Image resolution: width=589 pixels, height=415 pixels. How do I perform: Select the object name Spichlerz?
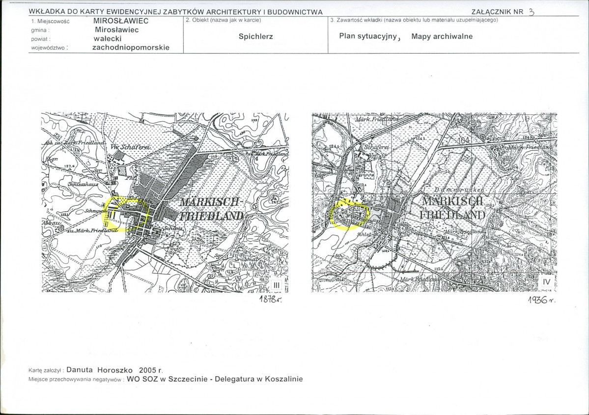pos(255,36)
